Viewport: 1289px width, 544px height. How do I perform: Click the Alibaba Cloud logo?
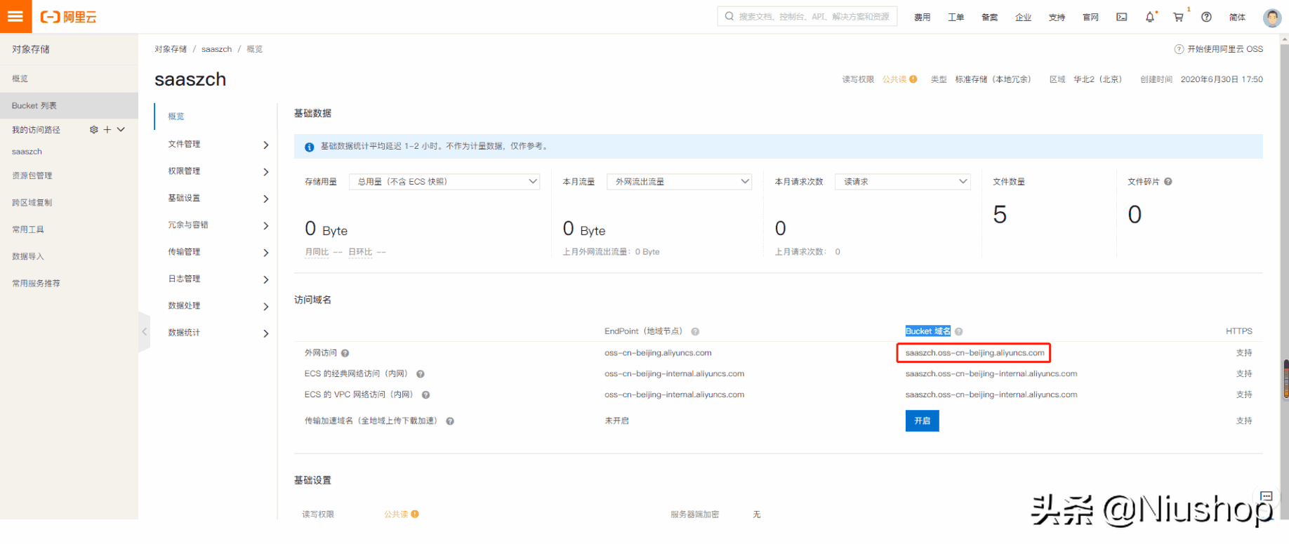click(68, 17)
